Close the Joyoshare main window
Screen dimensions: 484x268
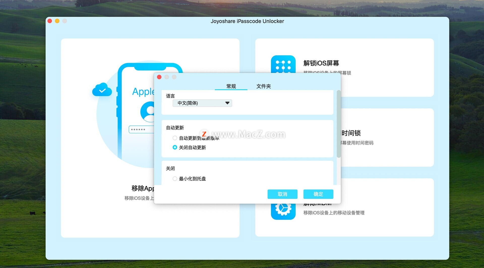(50, 21)
